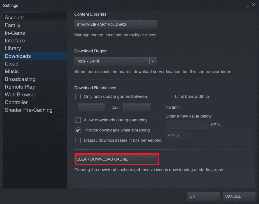
Task: Open Shader Pre-Caching settings
Action: pyautogui.click(x=28, y=110)
